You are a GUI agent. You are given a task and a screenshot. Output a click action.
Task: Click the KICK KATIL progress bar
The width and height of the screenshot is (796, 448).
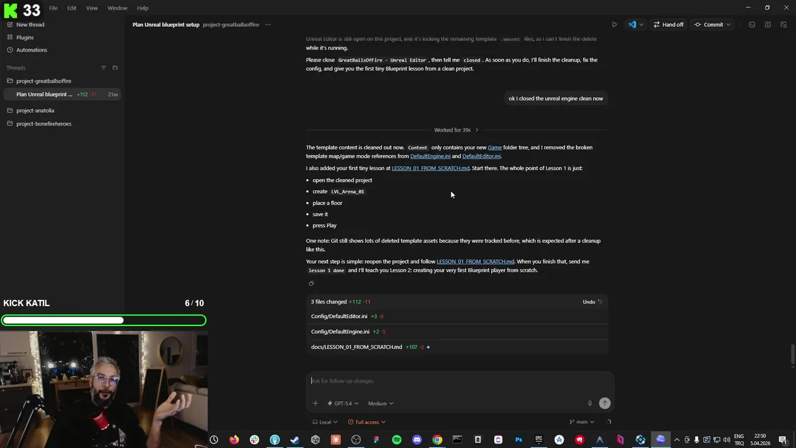tap(103, 320)
